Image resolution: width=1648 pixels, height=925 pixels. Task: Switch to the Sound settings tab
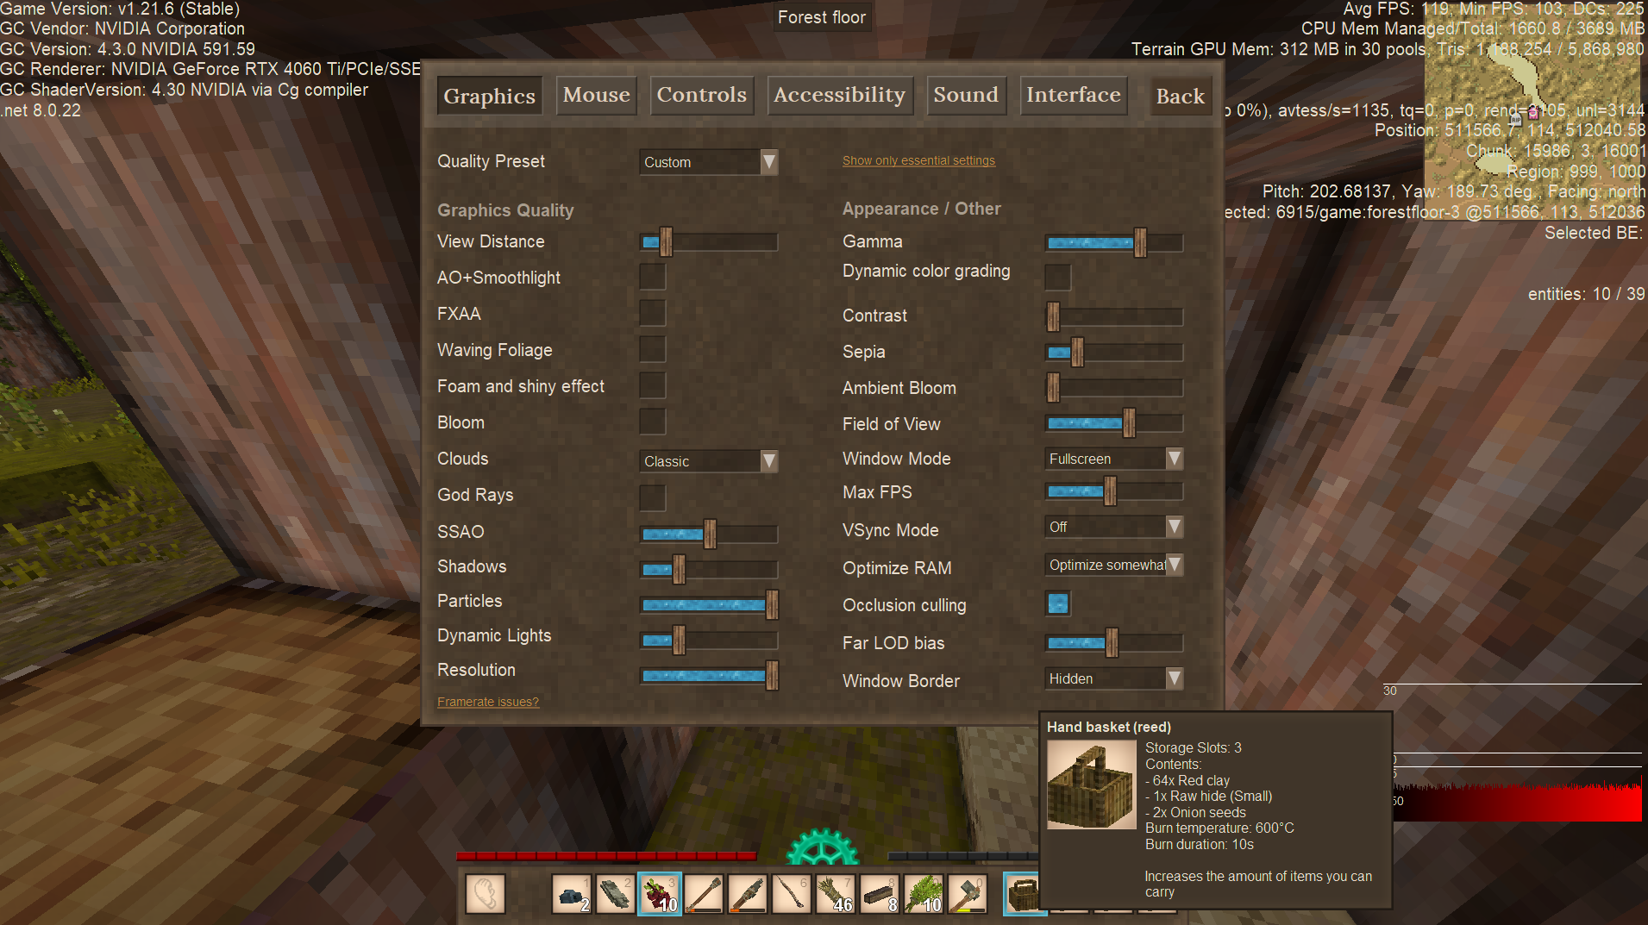965,96
